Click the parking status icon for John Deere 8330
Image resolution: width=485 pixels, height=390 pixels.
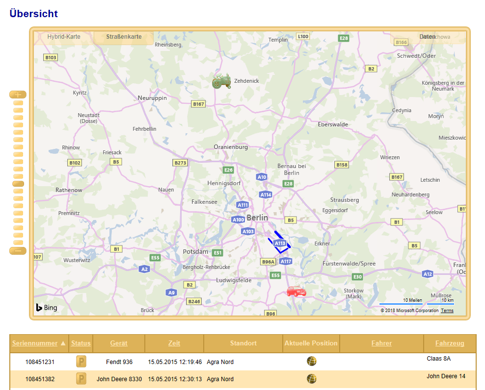coord(81,379)
